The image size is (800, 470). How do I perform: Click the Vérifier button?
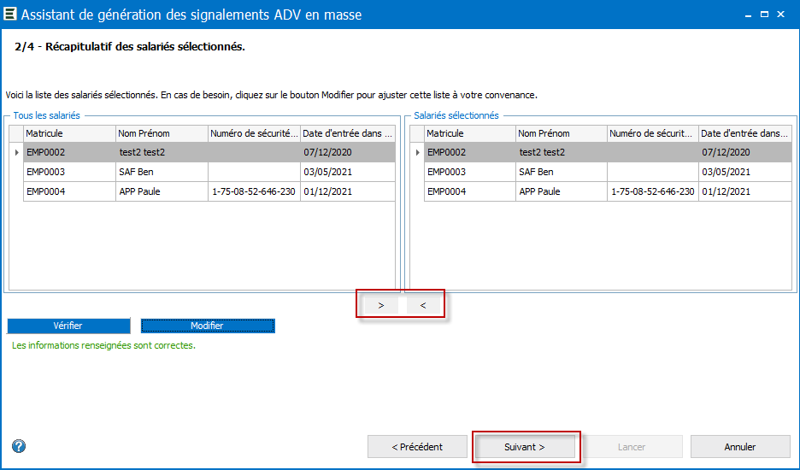point(68,326)
